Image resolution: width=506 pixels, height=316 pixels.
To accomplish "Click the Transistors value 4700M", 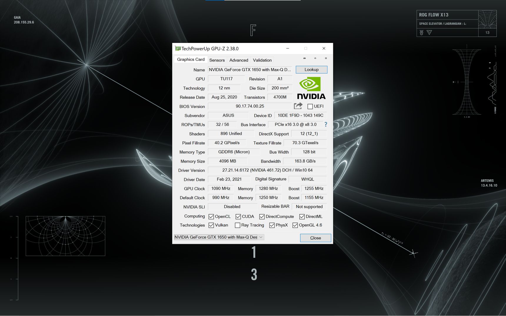I will [280, 97].
